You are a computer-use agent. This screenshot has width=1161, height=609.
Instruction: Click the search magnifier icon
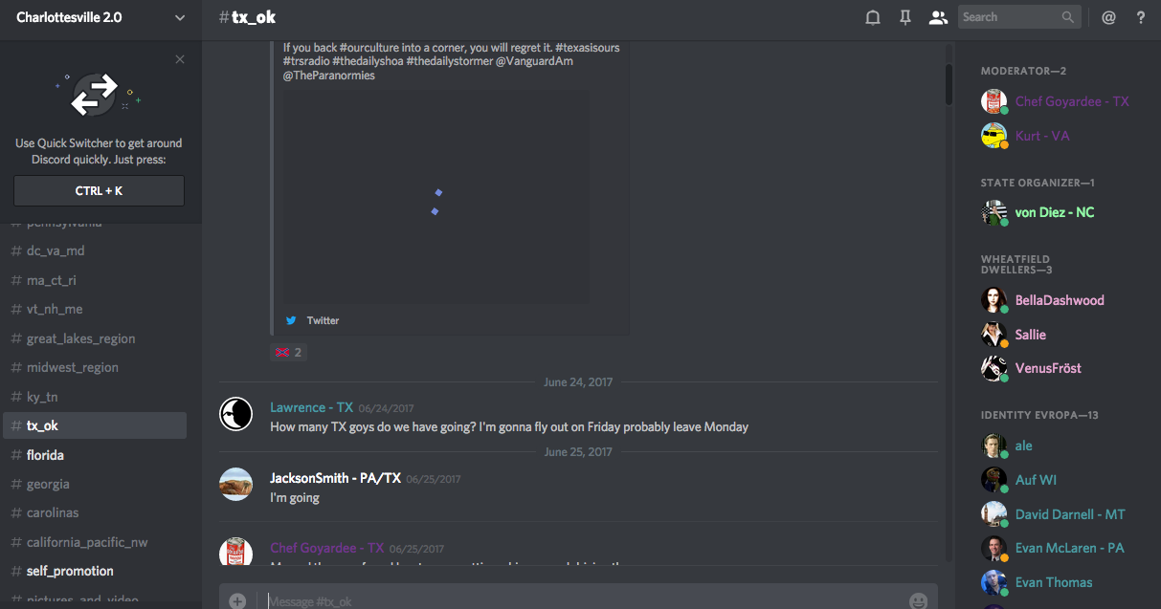[1068, 17]
